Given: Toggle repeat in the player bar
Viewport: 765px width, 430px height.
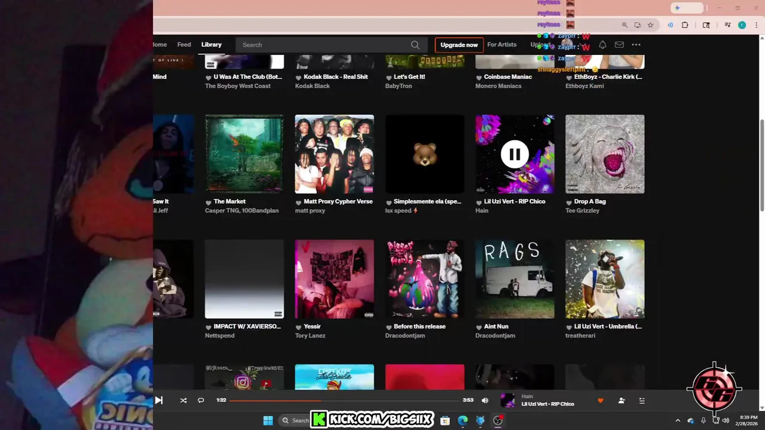Looking at the screenshot, I should 201,400.
